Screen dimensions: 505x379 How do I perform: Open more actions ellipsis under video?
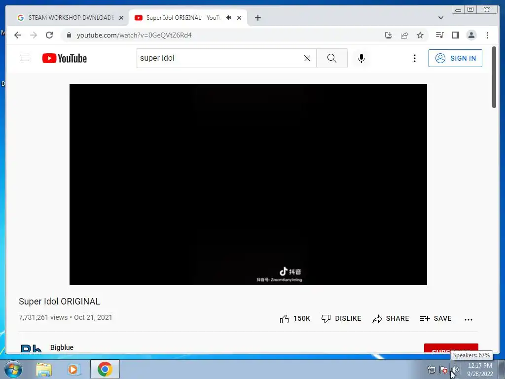pos(469,319)
